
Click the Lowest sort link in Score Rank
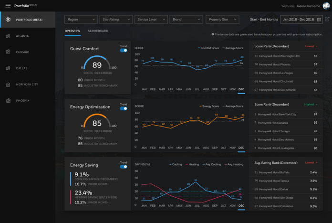click(311, 46)
